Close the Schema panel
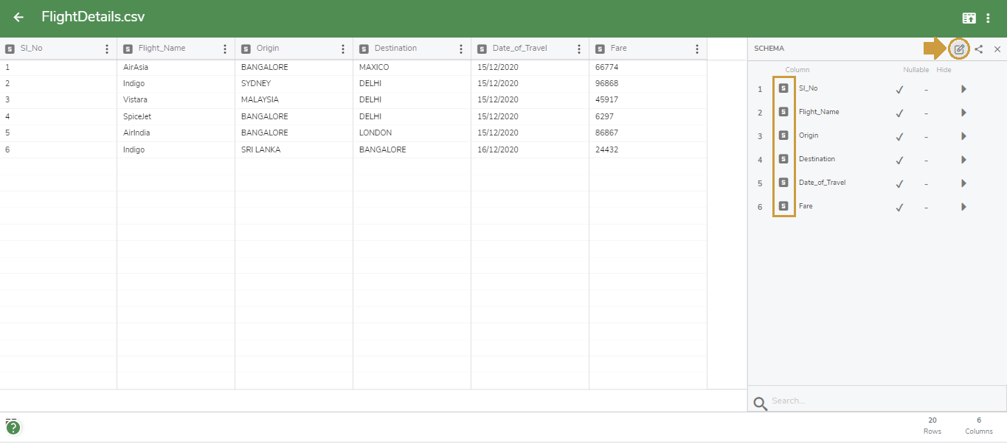 tap(997, 49)
